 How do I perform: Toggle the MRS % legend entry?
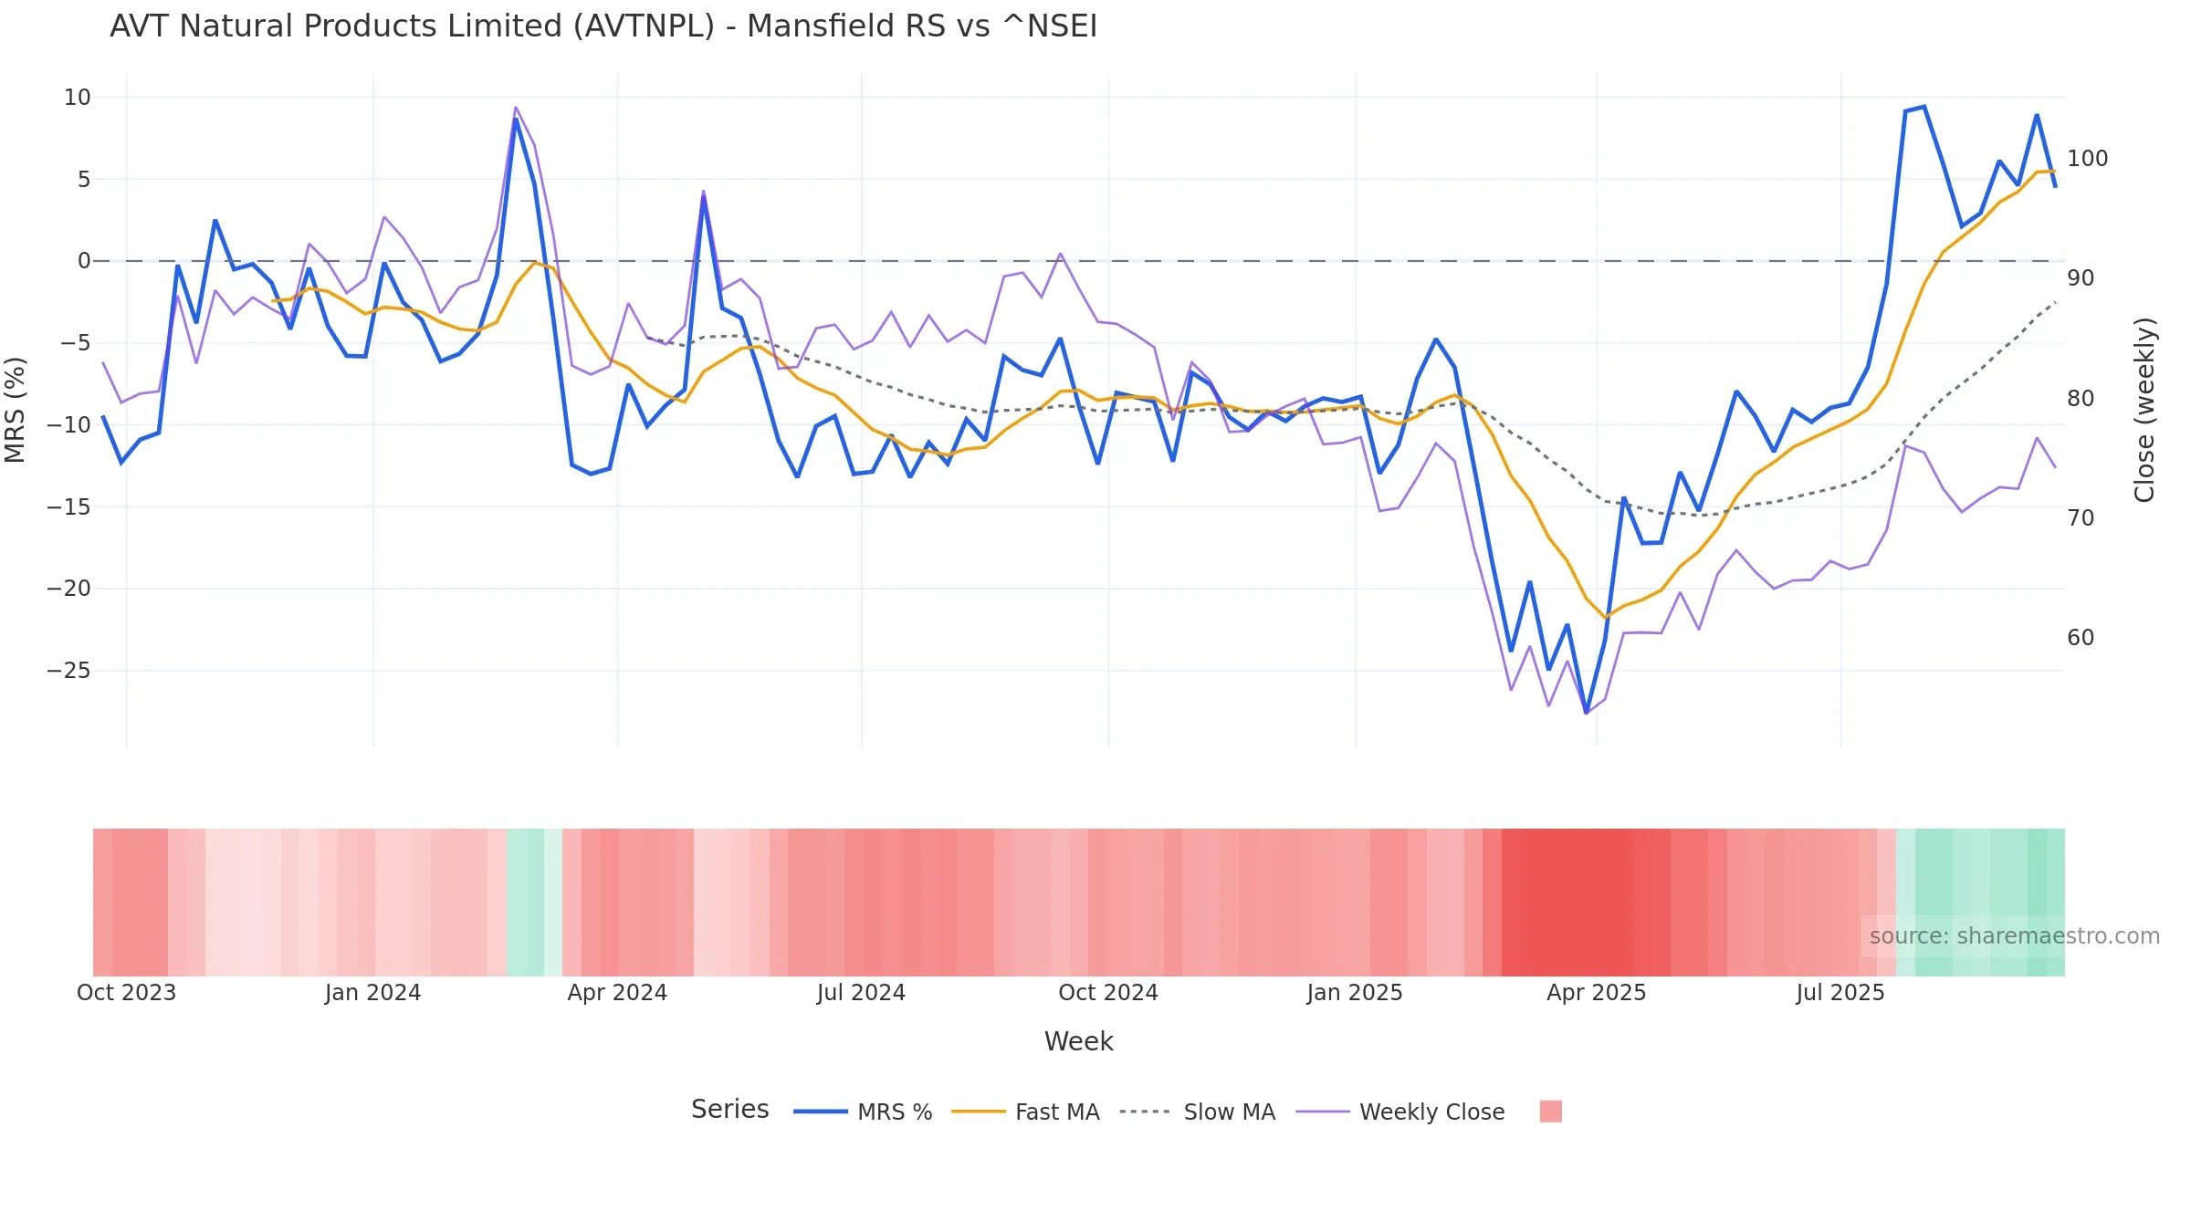click(x=863, y=1112)
